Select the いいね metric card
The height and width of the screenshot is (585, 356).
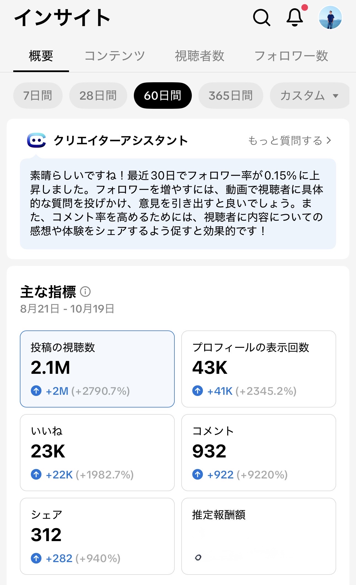(x=97, y=452)
